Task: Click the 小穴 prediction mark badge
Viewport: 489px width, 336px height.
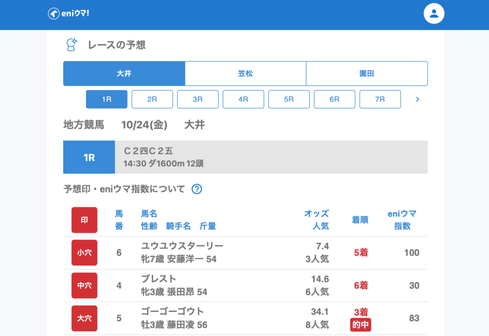Action: coord(85,252)
